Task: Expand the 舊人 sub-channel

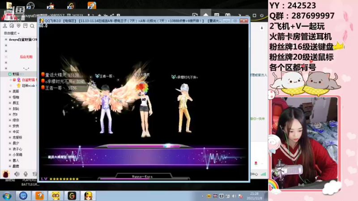Action: pos(16,160)
